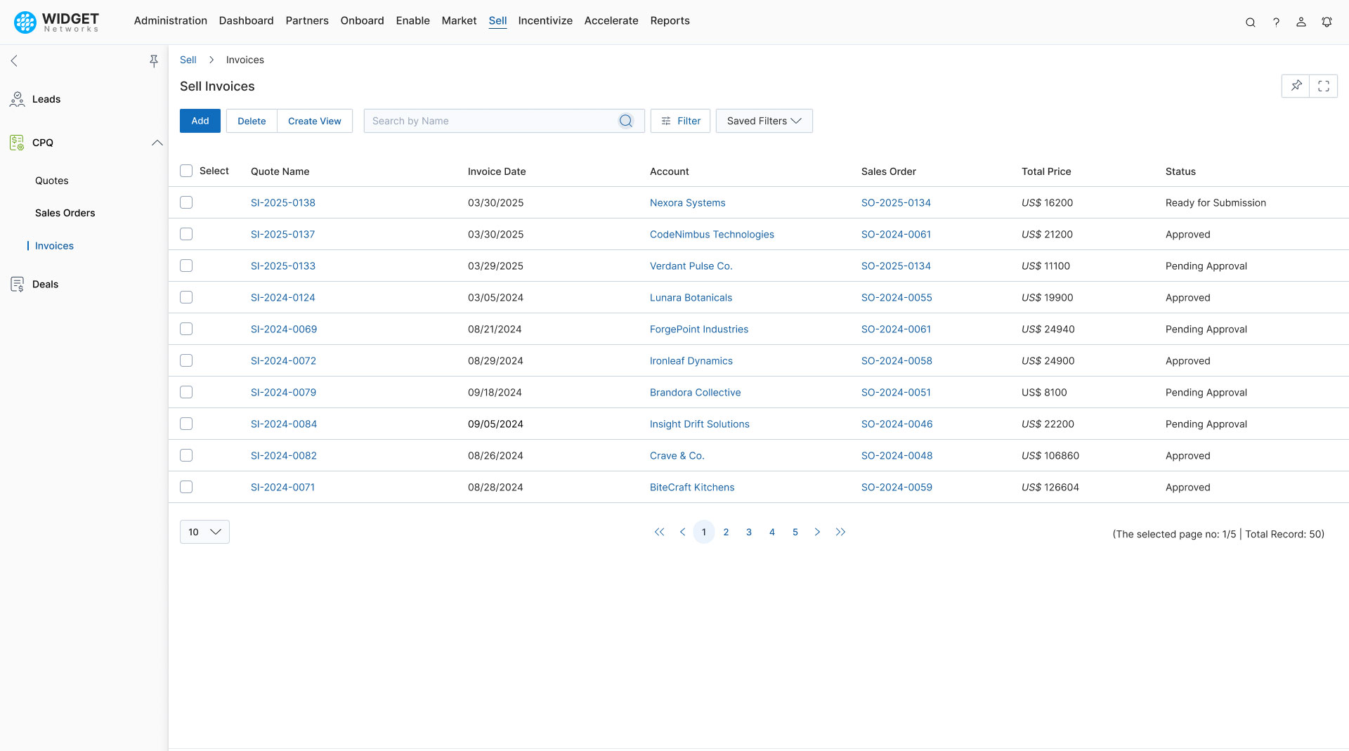1349x751 pixels.
Task: Click the Deals sidebar icon
Action: (x=17, y=285)
